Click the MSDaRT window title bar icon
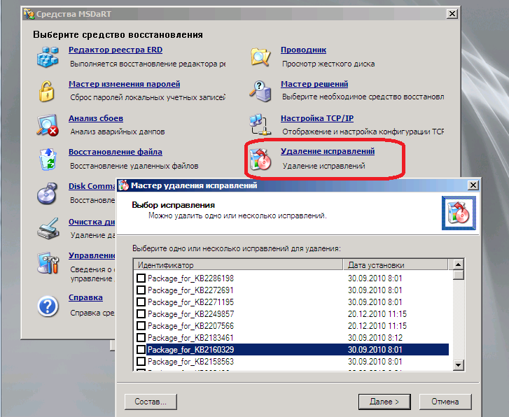509x417 pixels. (29, 14)
